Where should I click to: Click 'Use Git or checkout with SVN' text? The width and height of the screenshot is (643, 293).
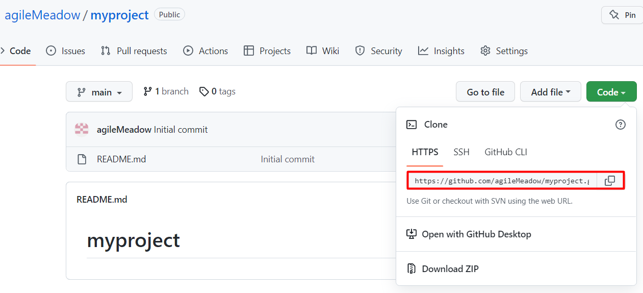[x=490, y=201]
